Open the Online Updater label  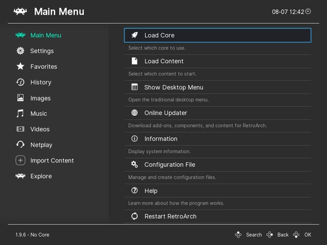tap(166, 113)
